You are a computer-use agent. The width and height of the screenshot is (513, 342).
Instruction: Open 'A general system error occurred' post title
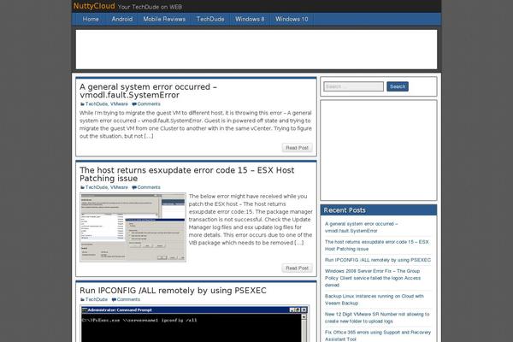click(x=148, y=91)
